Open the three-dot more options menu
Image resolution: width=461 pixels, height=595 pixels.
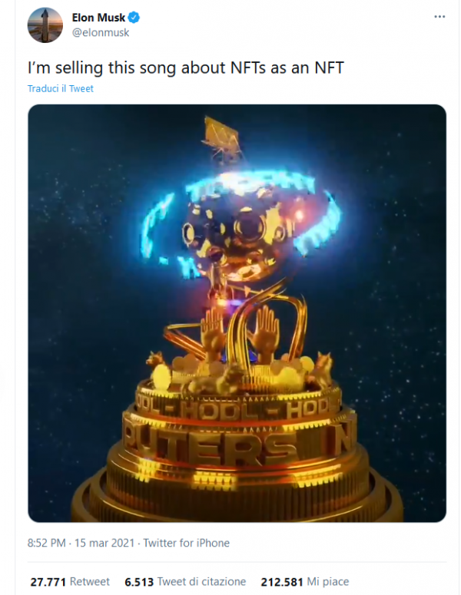439,17
